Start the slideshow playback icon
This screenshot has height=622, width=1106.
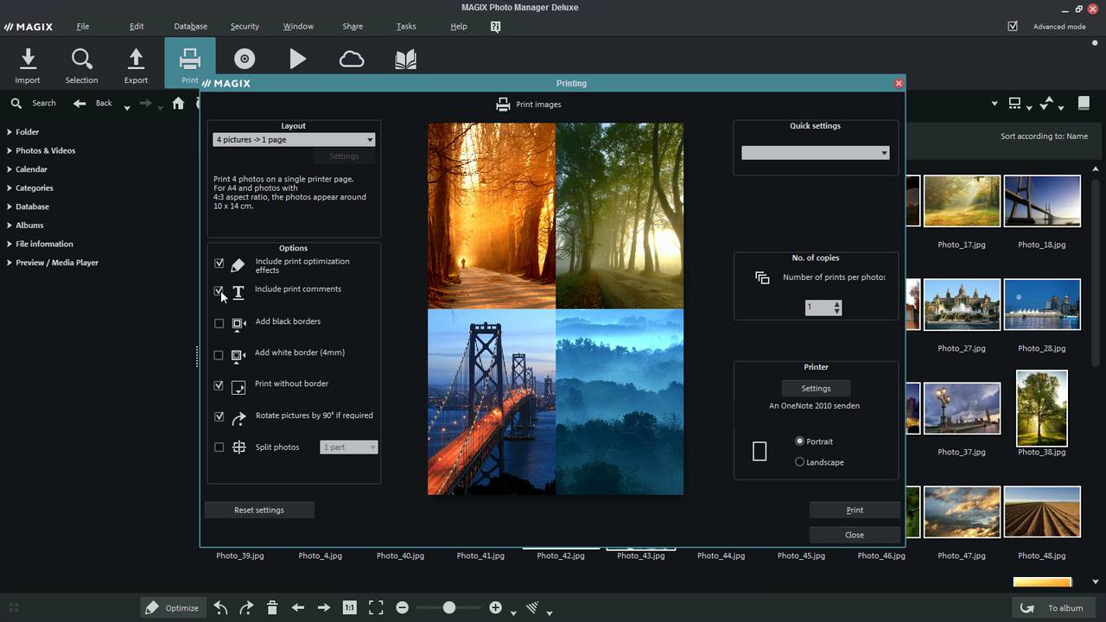297,59
